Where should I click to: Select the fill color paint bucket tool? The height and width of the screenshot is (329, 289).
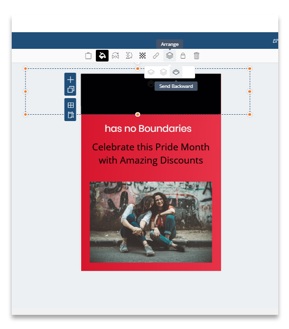(x=102, y=56)
